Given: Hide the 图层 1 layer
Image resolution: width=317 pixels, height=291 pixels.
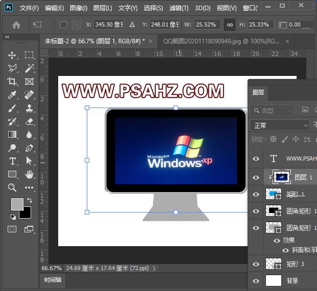Looking at the screenshot, I should (x=256, y=177).
